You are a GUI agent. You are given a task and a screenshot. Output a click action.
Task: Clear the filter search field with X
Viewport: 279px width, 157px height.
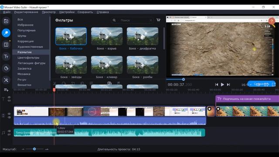pos(151,20)
